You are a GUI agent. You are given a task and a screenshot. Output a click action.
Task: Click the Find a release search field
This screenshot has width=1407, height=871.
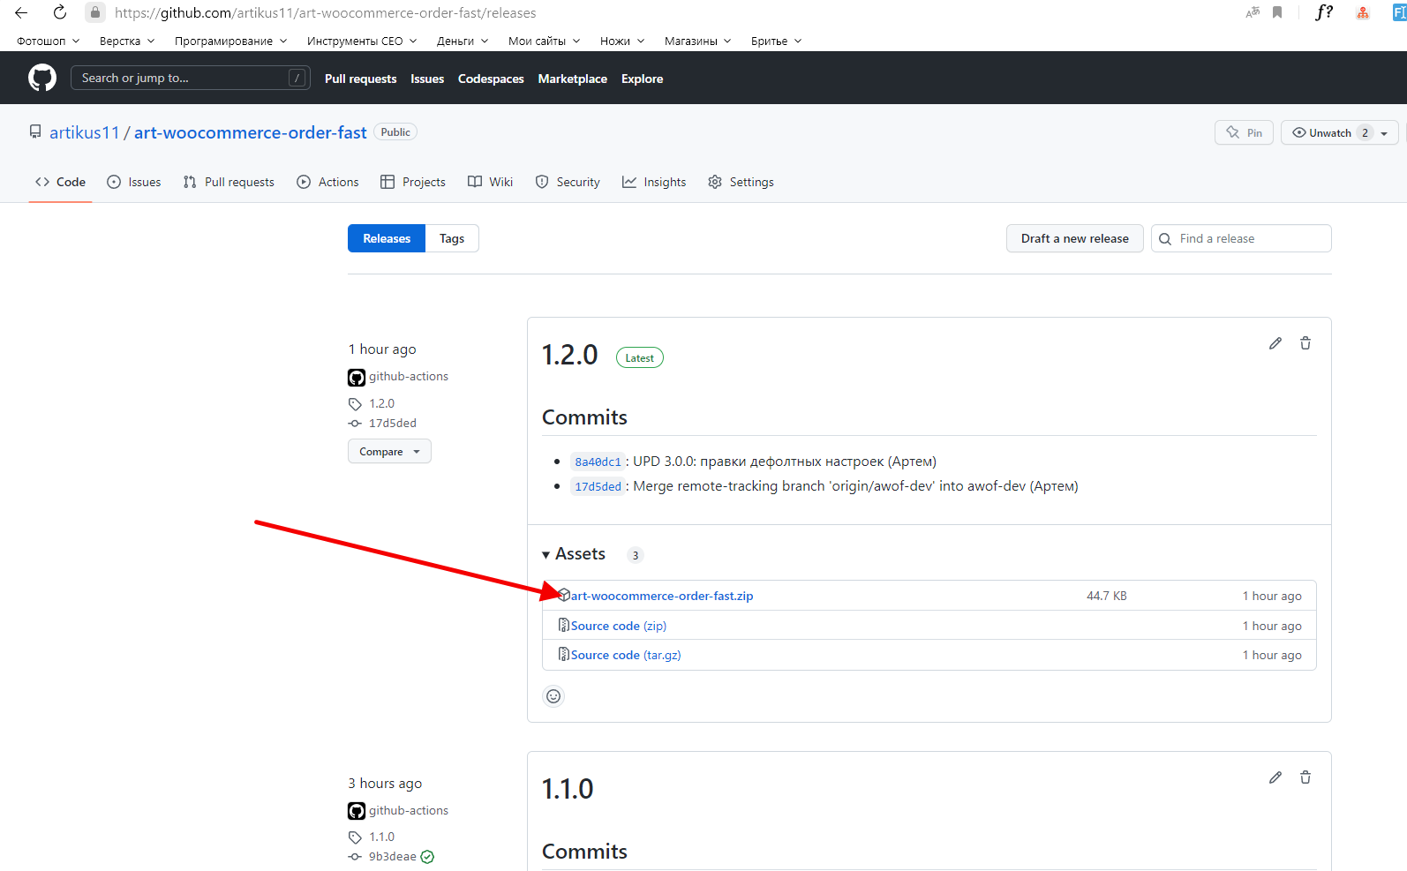(1241, 238)
